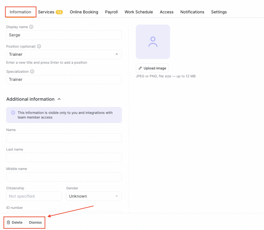Click into the Last name field
Viewport: 264px width, 230px height.
(x=64, y=157)
